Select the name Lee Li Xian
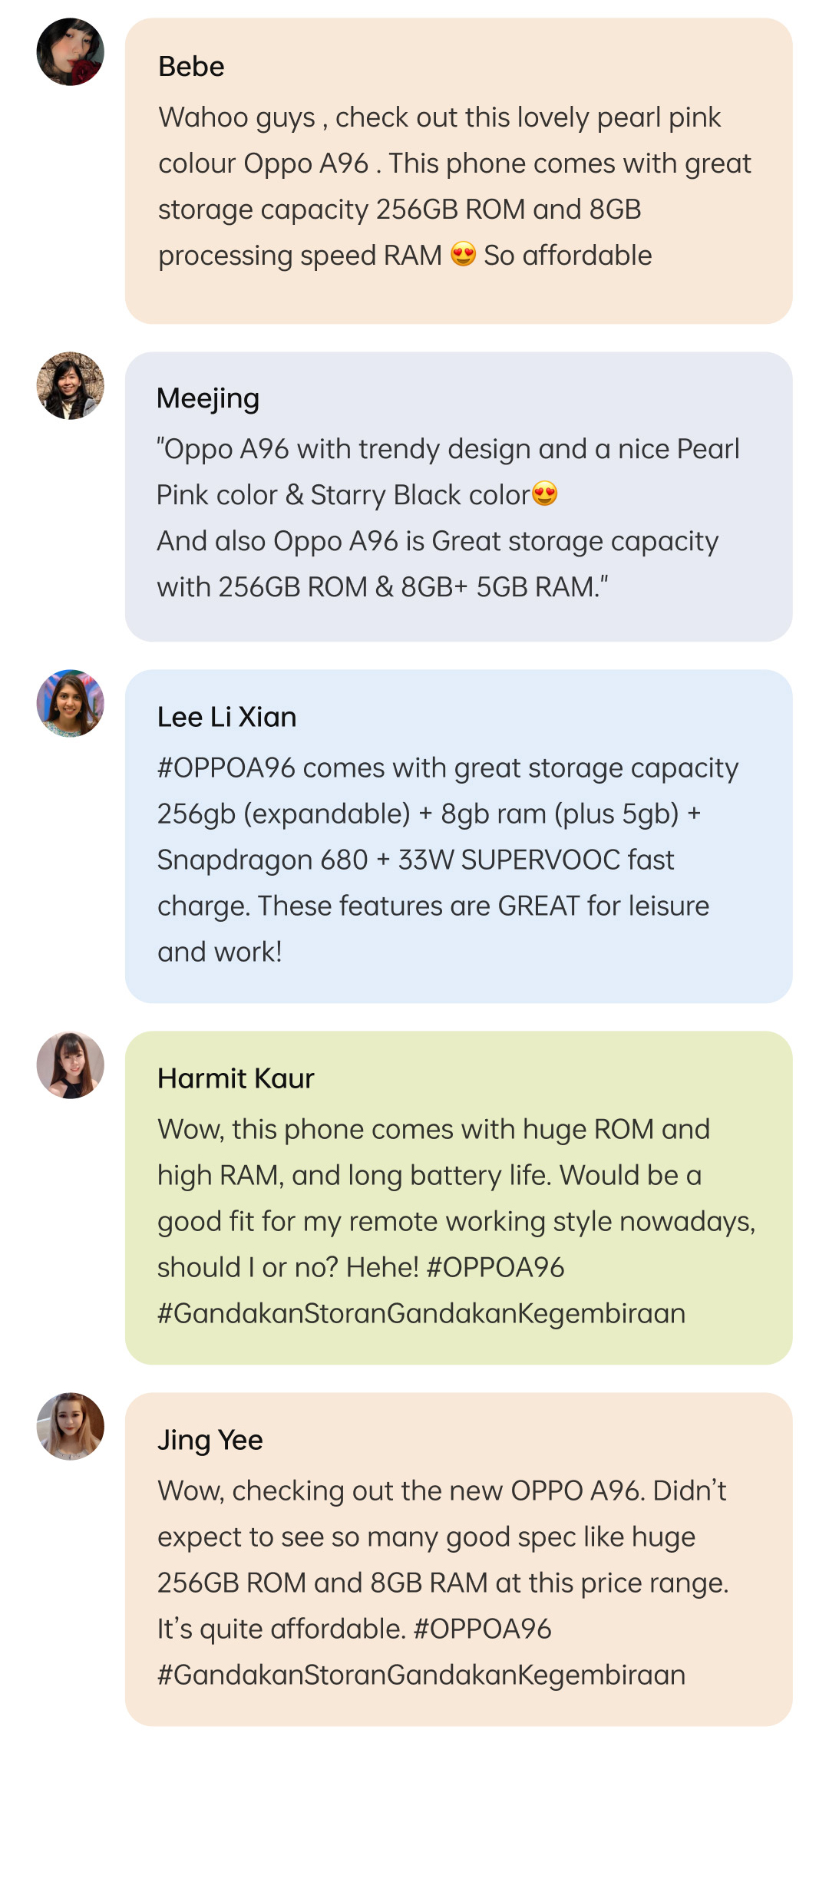The width and height of the screenshot is (829, 1885). 226,717
